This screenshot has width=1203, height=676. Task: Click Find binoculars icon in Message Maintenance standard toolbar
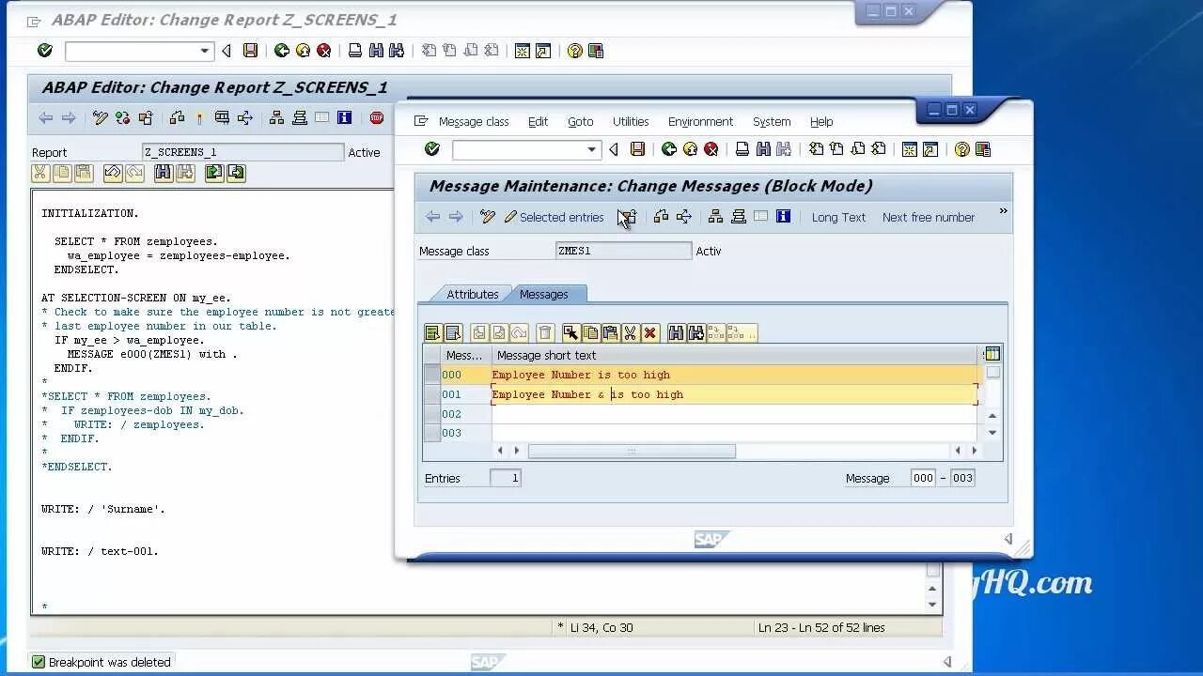(x=763, y=149)
